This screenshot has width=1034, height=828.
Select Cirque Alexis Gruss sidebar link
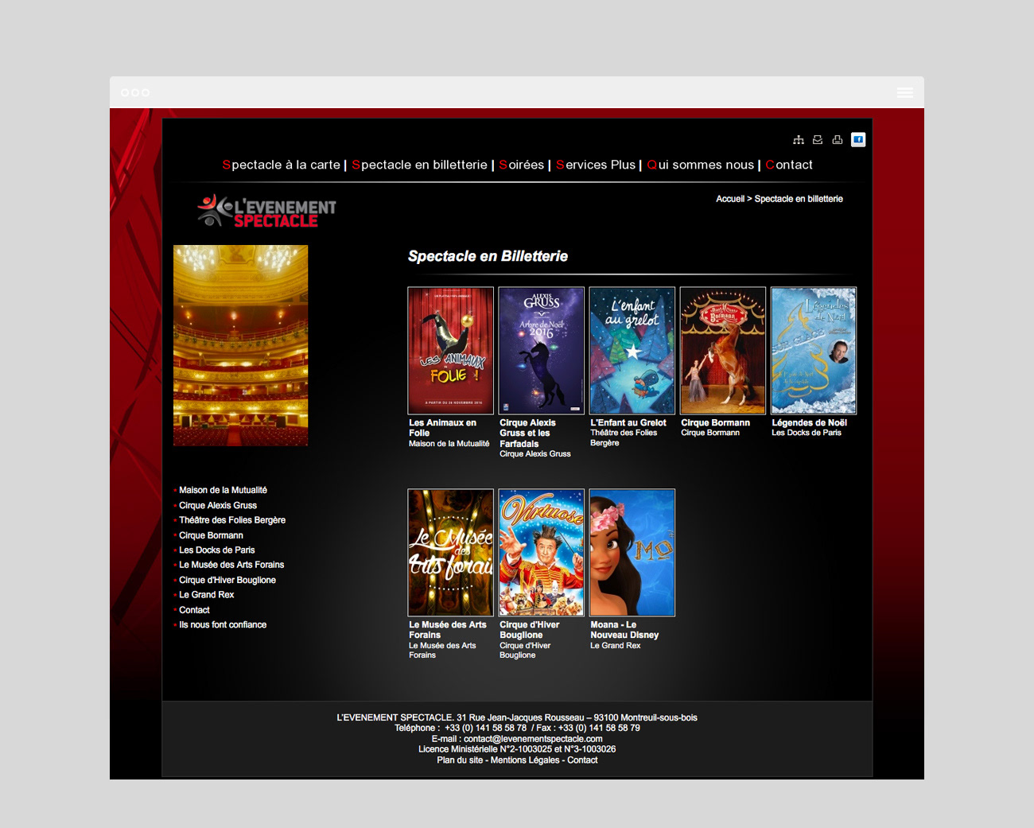[x=218, y=505]
